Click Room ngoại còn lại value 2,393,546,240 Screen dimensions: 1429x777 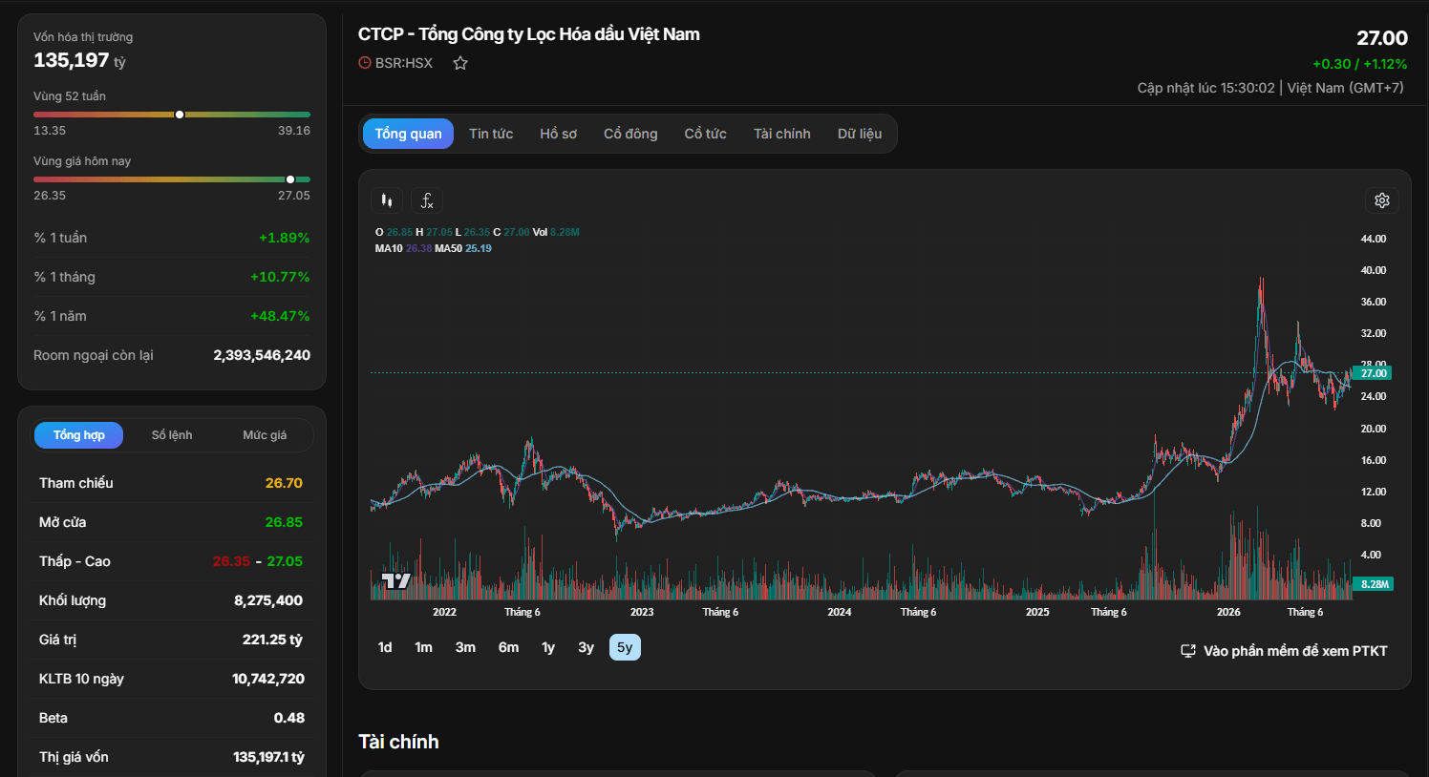point(262,355)
